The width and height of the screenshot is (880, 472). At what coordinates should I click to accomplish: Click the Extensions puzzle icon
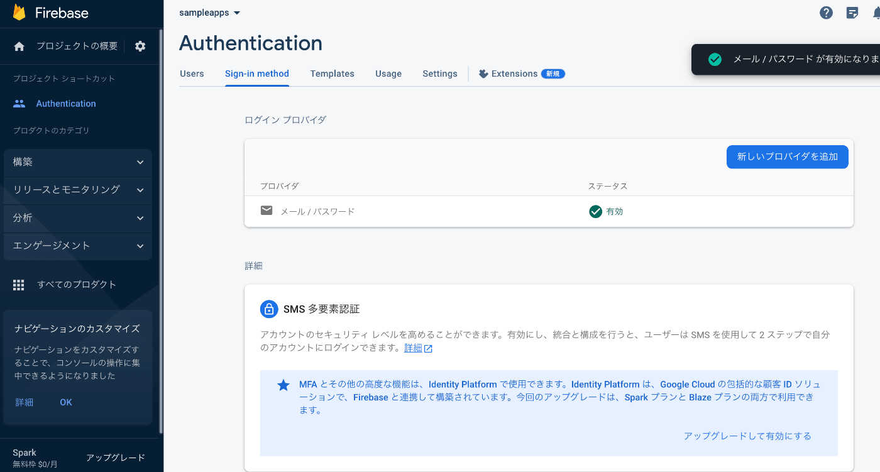483,74
